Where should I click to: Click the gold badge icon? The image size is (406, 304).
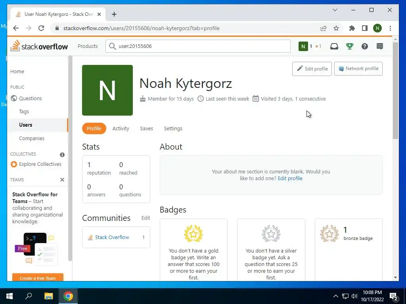point(193,234)
